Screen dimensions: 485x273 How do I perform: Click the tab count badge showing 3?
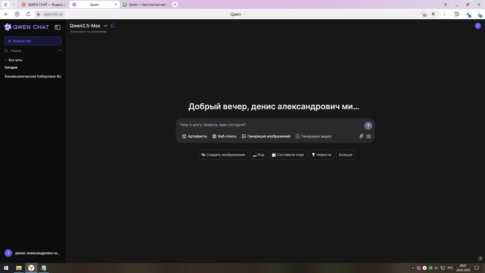click(6, 4)
